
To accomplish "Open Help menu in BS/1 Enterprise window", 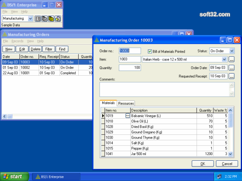I will tap(24, 12).
